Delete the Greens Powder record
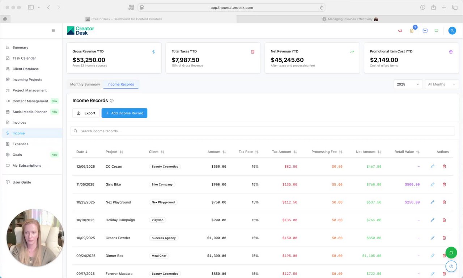 pyautogui.click(x=444, y=238)
